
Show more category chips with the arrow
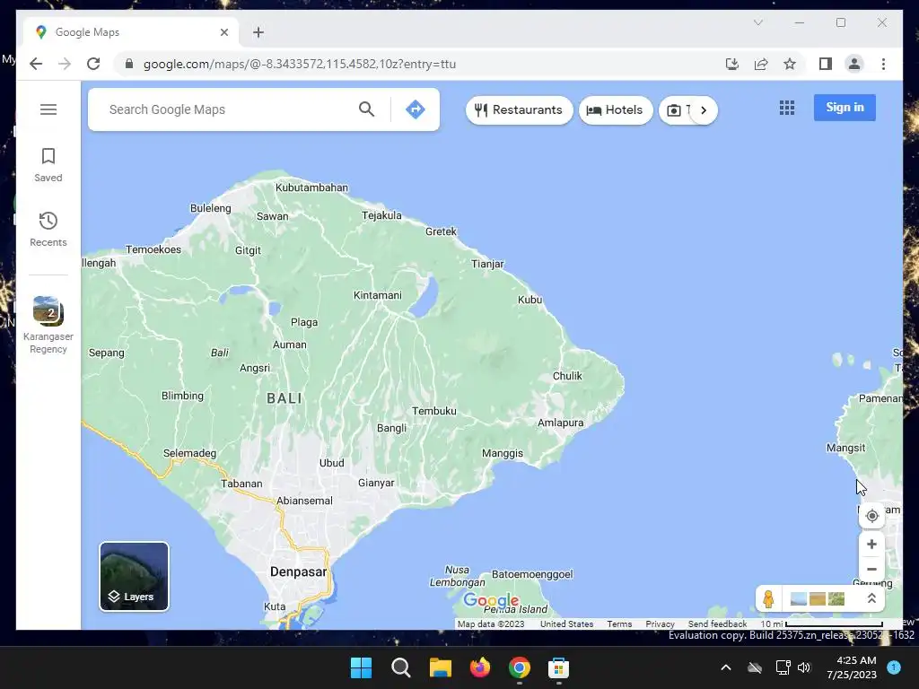pyautogui.click(x=704, y=110)
